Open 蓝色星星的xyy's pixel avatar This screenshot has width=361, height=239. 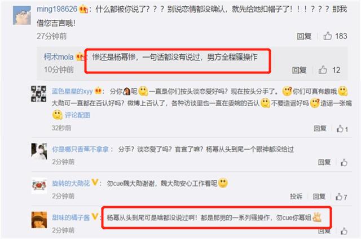[x=39, y=94]
